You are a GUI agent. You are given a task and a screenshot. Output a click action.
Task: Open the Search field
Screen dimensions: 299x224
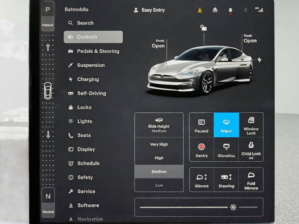[x=93, y=23]
